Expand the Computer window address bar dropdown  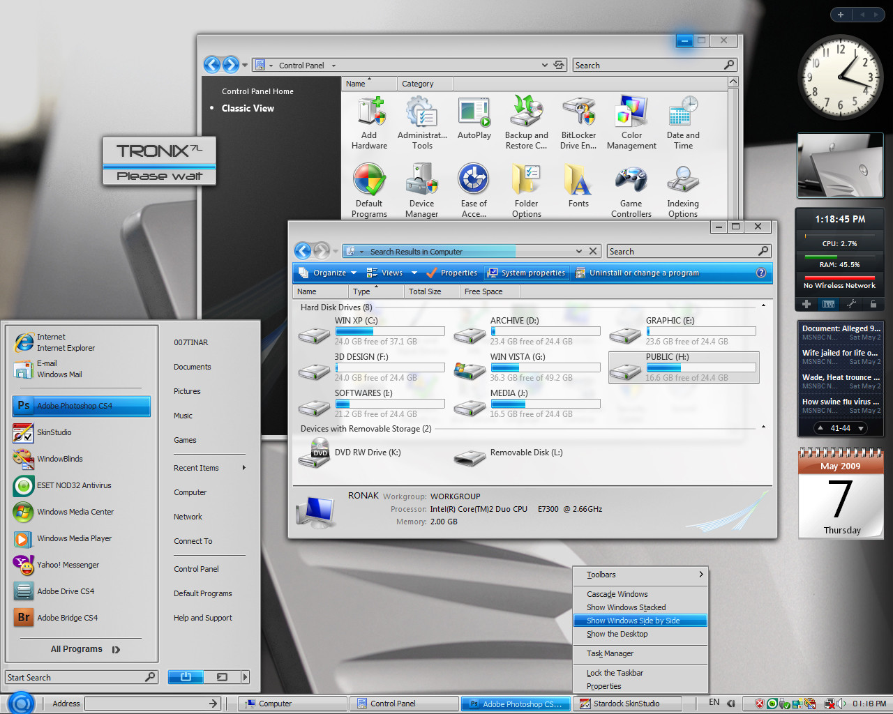pos(579,251)
